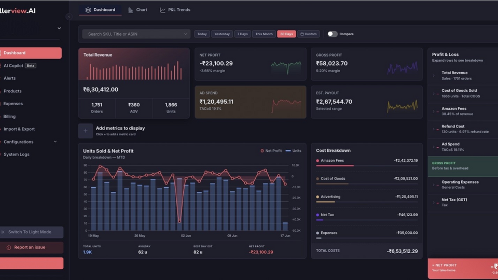Viewport: 498px width, 280px height.
Task: Click the 1.9K total units value
Action: [x=87, y=252]
